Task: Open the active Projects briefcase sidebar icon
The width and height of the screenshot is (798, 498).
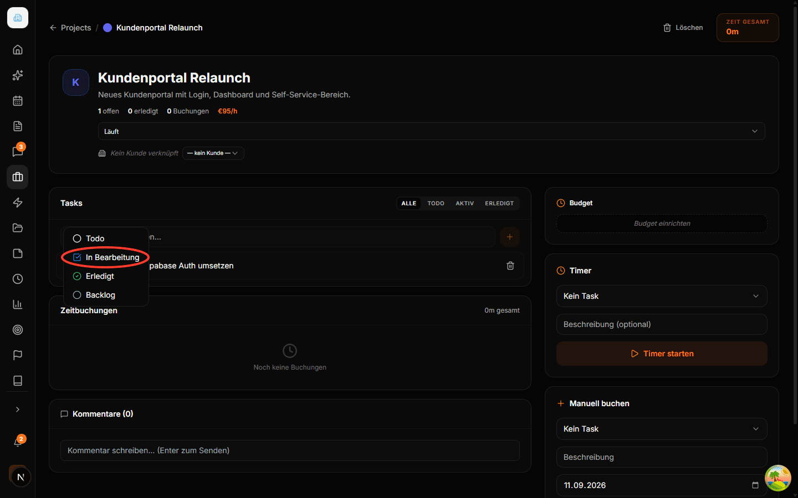Action: [x=18, y=177]
